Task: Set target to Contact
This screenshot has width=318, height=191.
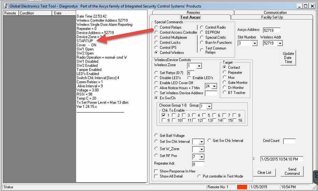Action: (x=224, y=67)
